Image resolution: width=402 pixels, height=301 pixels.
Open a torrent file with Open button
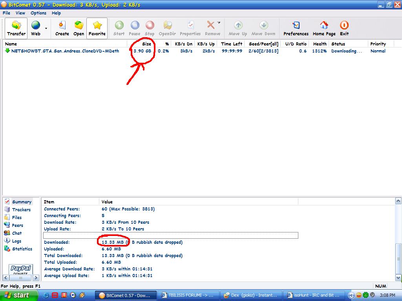pos(79,28)
